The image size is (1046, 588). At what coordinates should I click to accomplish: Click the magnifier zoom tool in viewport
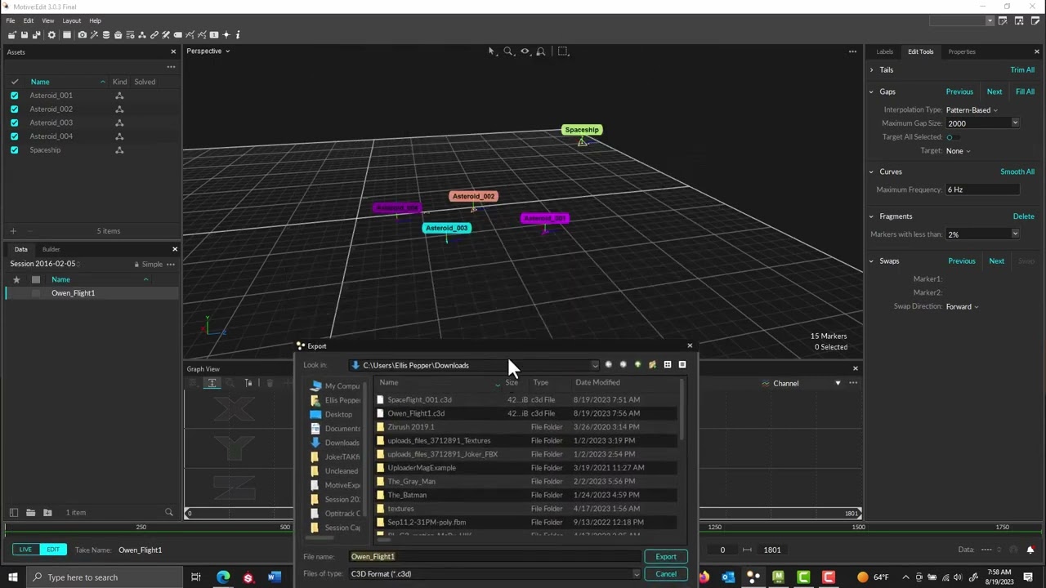pyautogui.click(x=508, y=51)
